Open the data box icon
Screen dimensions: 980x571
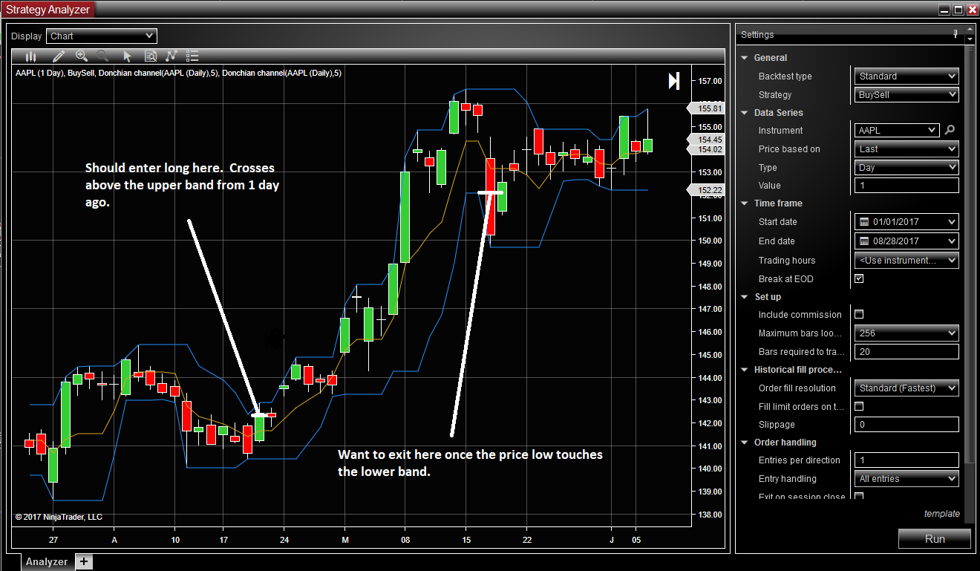(x=150, y=56)
